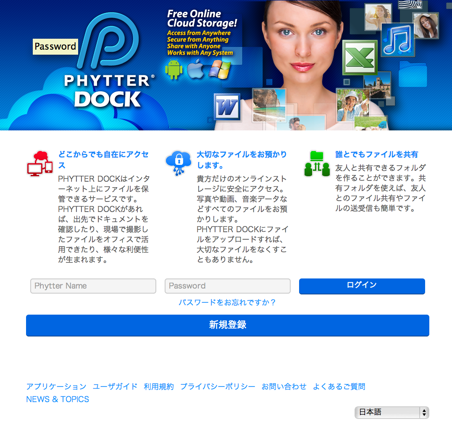Click the green Excel spreadsheet icon

click(x=359, y=57)
